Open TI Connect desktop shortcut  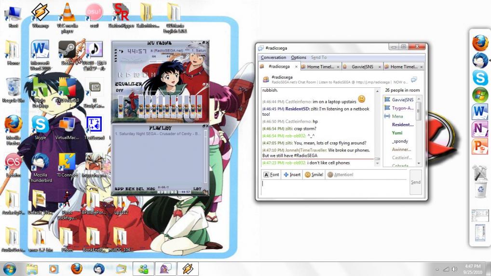67,165
